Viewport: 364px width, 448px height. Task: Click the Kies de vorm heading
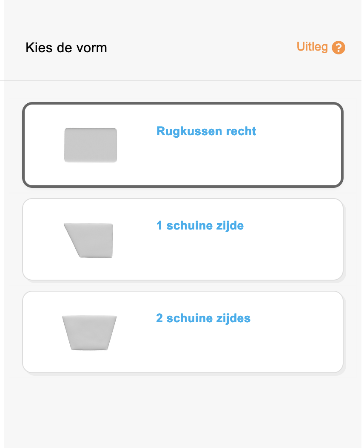click(x=66, y=48)
